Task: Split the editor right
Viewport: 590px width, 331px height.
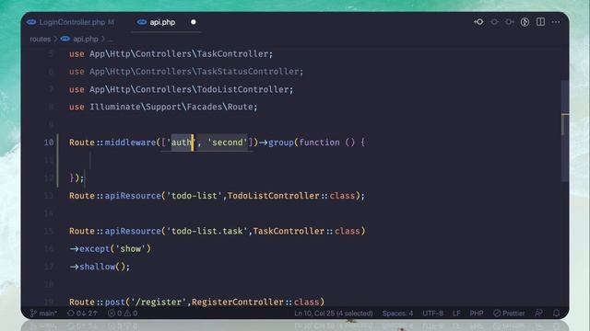Action: coord(540,22)
